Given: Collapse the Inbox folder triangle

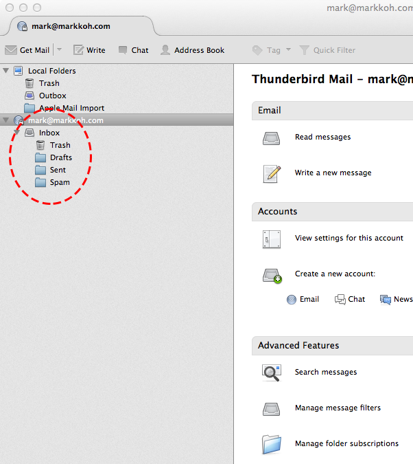Looking at the screenshot, I should pyautogui.click(x=17, y=133).
